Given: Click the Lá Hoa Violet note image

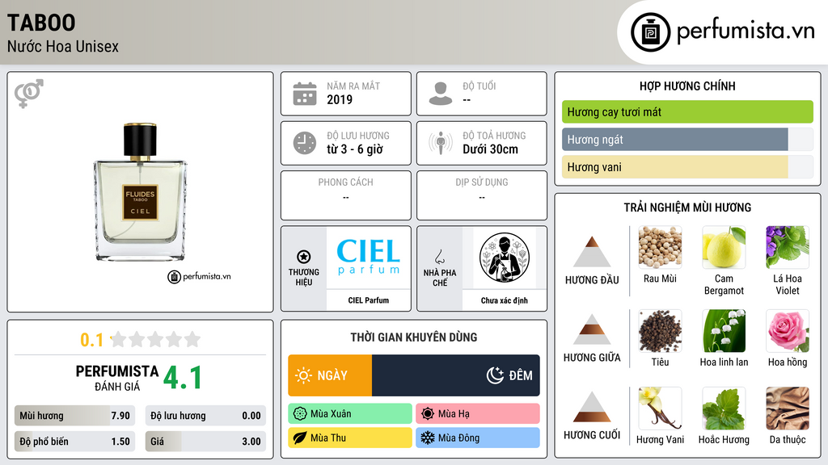Looking at the screenshot, I should pyautogui.click(x=788, y=247).
